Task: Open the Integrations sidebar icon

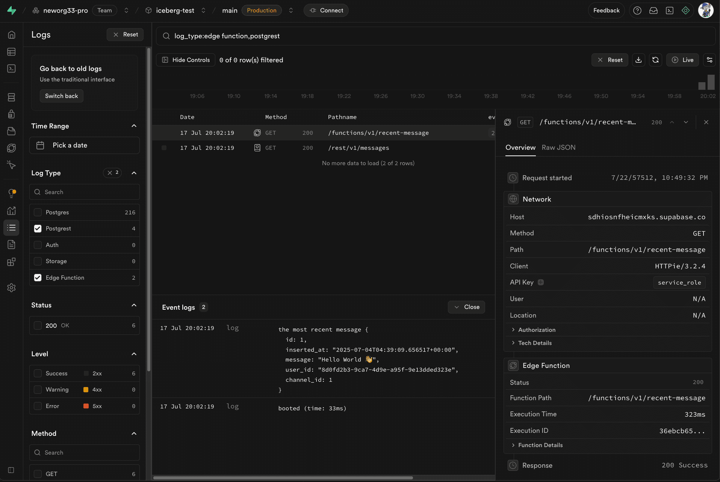Action: coord(11,262)
